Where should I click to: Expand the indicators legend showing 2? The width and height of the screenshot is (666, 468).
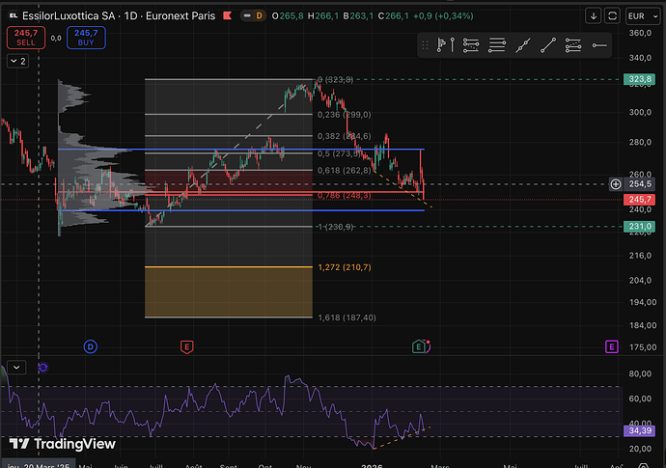click(18, 61)
